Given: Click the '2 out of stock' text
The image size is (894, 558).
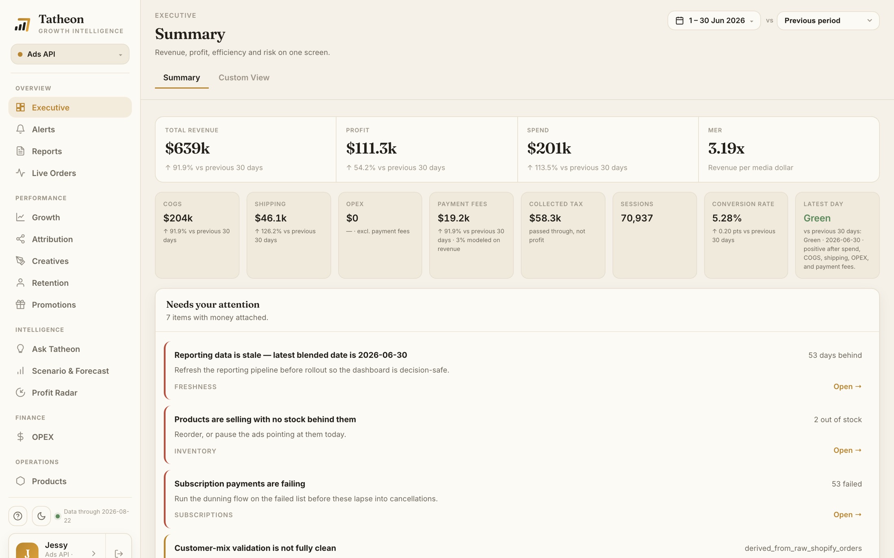Looking at the screenshot, I should coord(838,420).
